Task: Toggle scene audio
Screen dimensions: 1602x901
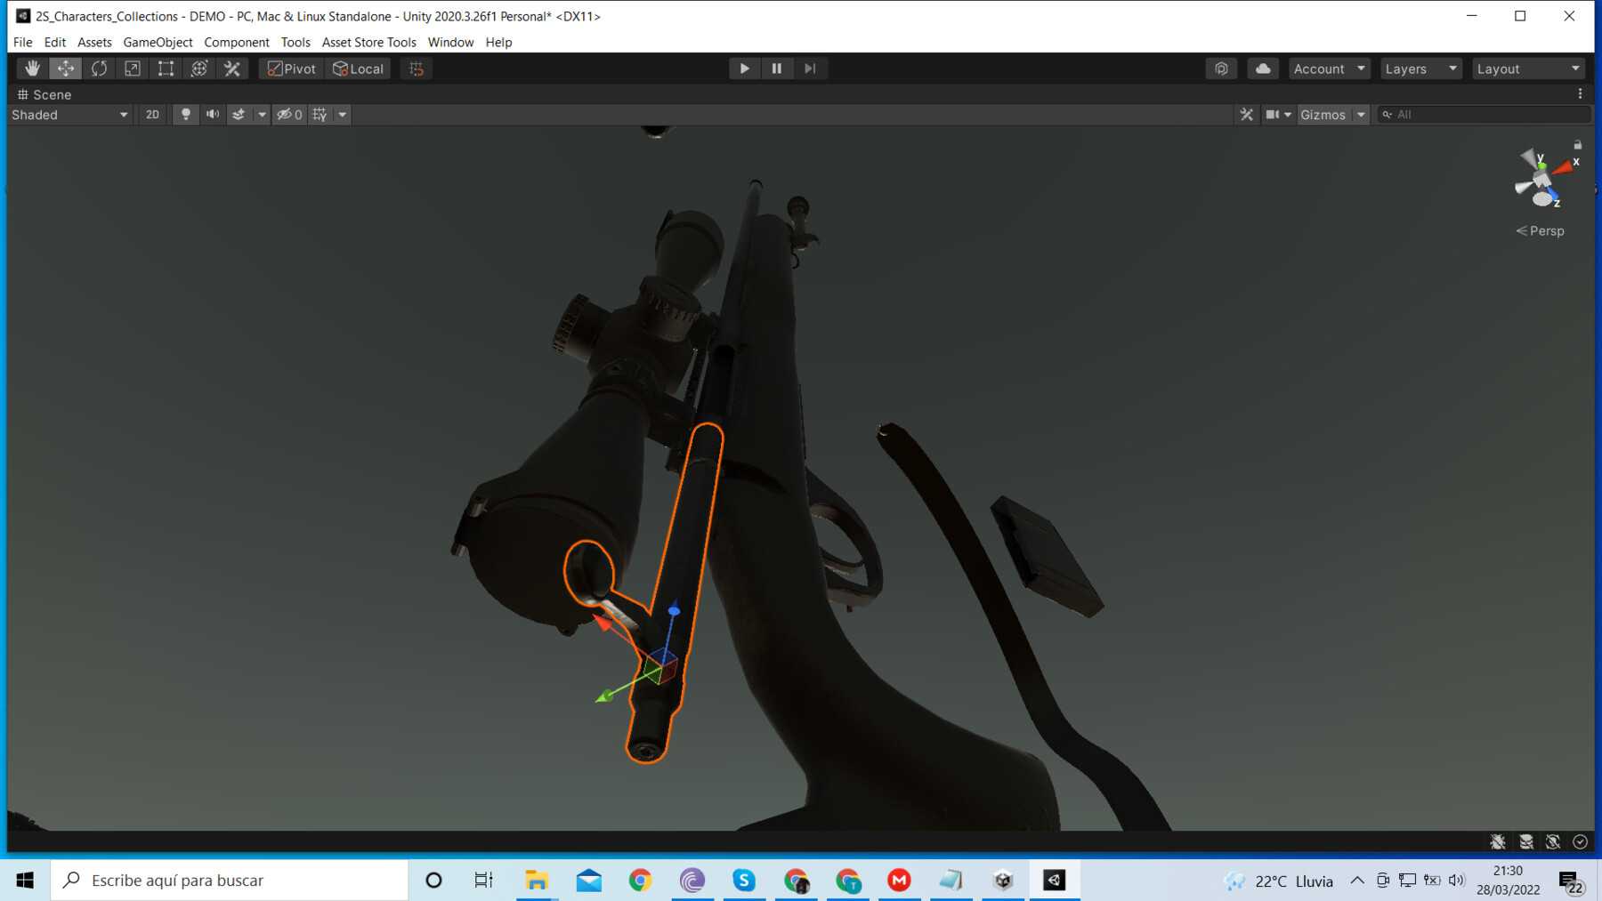Action: coord(213,115)
